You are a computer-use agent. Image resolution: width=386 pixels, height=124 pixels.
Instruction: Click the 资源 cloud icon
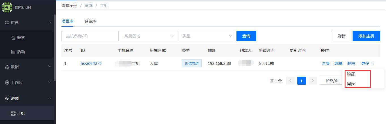tap(7, 99)
